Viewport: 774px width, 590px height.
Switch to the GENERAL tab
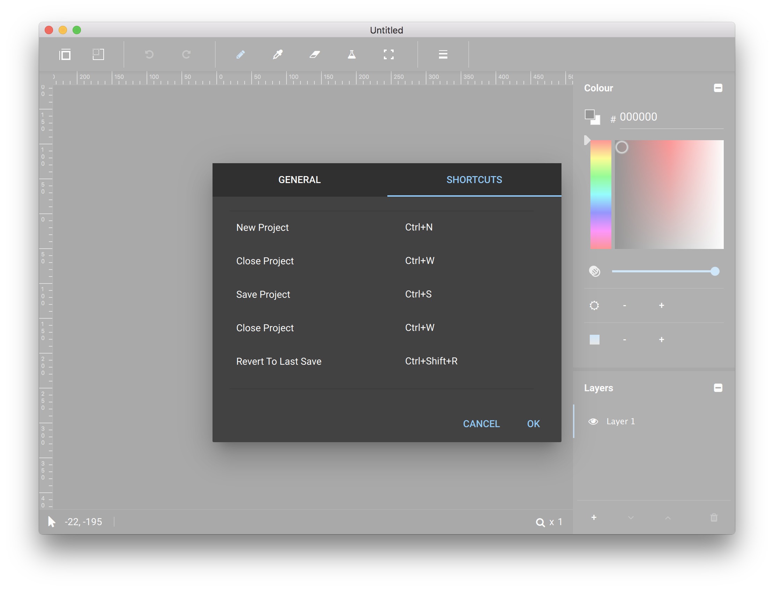point(299,180)
